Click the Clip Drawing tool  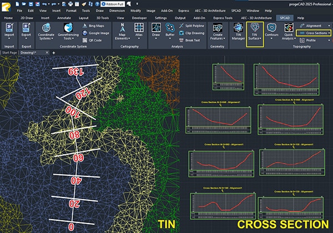coord(192,33)
